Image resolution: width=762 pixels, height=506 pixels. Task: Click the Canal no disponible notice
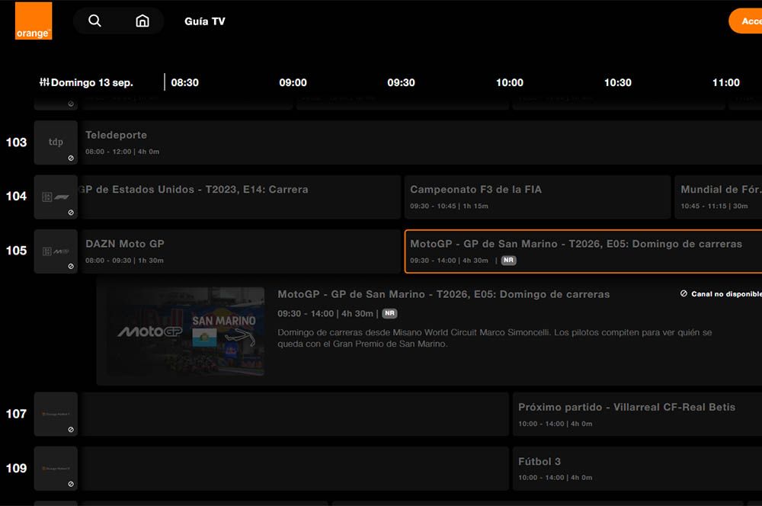point(721,293)
